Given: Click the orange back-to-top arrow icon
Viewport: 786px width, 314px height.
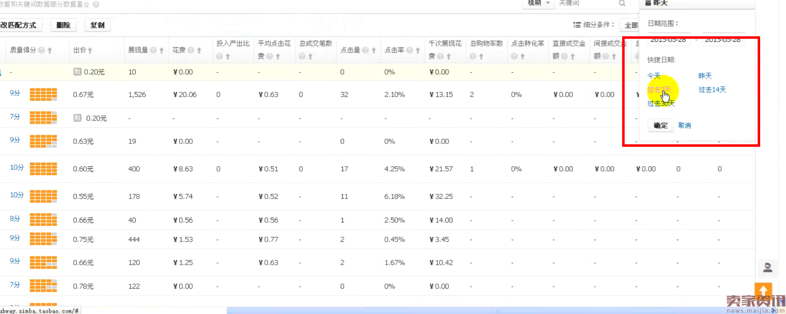Looking at the screenshot, I should pyautogui.click(x=763, y=291).
